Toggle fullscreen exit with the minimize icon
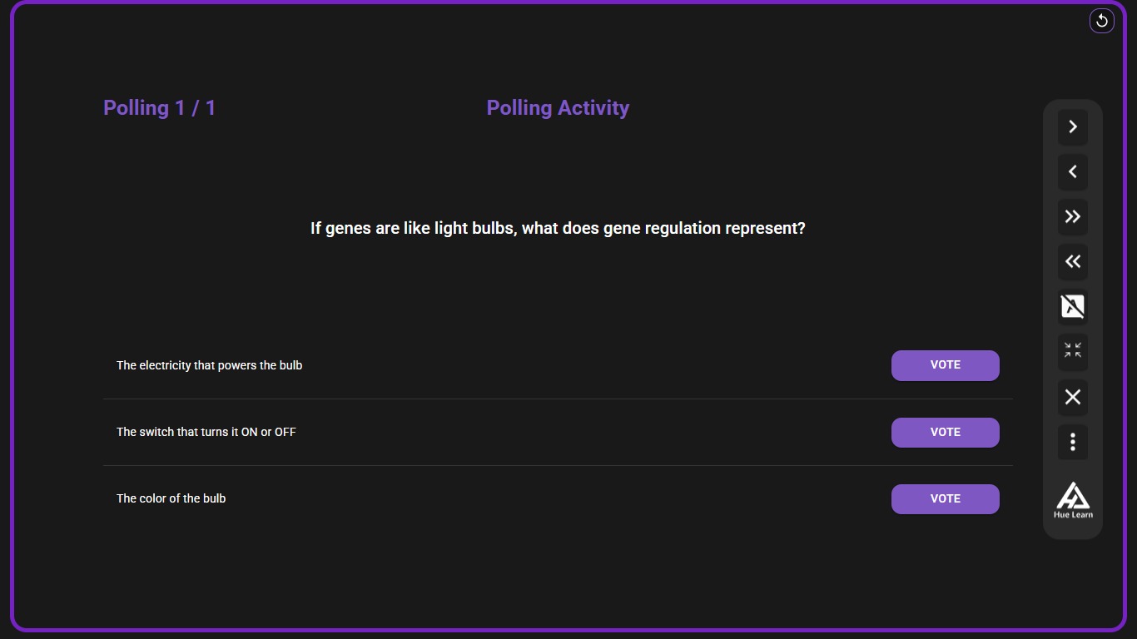Image resolution: width=1137 pixels, height=639 pixels. [x=1072, y=351]
